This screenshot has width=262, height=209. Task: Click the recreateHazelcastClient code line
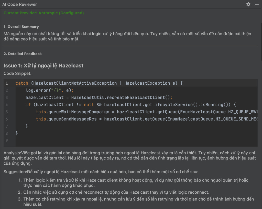click(x=99, y=97)
